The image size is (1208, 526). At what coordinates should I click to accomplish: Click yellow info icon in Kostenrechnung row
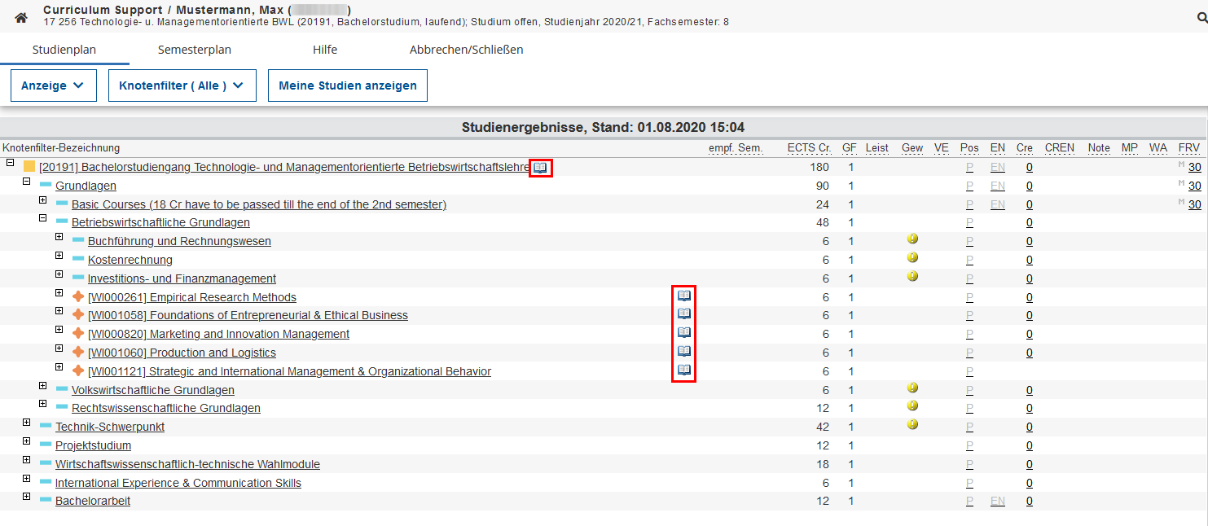912,258
